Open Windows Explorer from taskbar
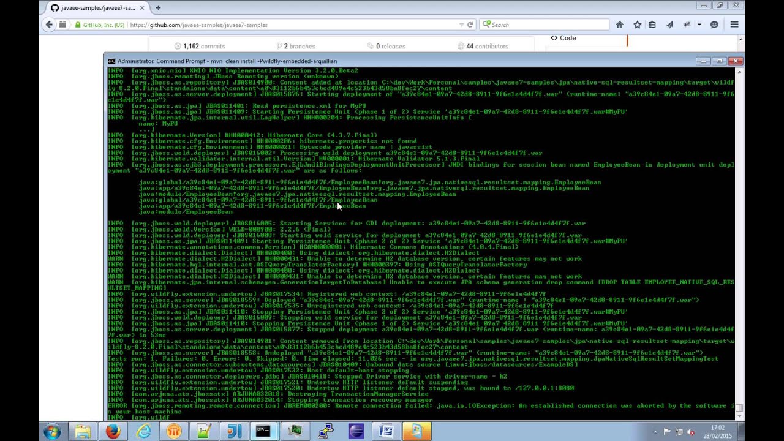 [x=83, y=431]
